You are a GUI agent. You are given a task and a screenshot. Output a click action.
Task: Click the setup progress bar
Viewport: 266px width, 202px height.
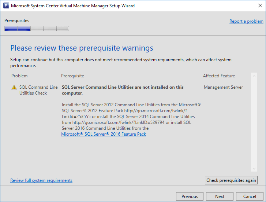tap(37, 29)
